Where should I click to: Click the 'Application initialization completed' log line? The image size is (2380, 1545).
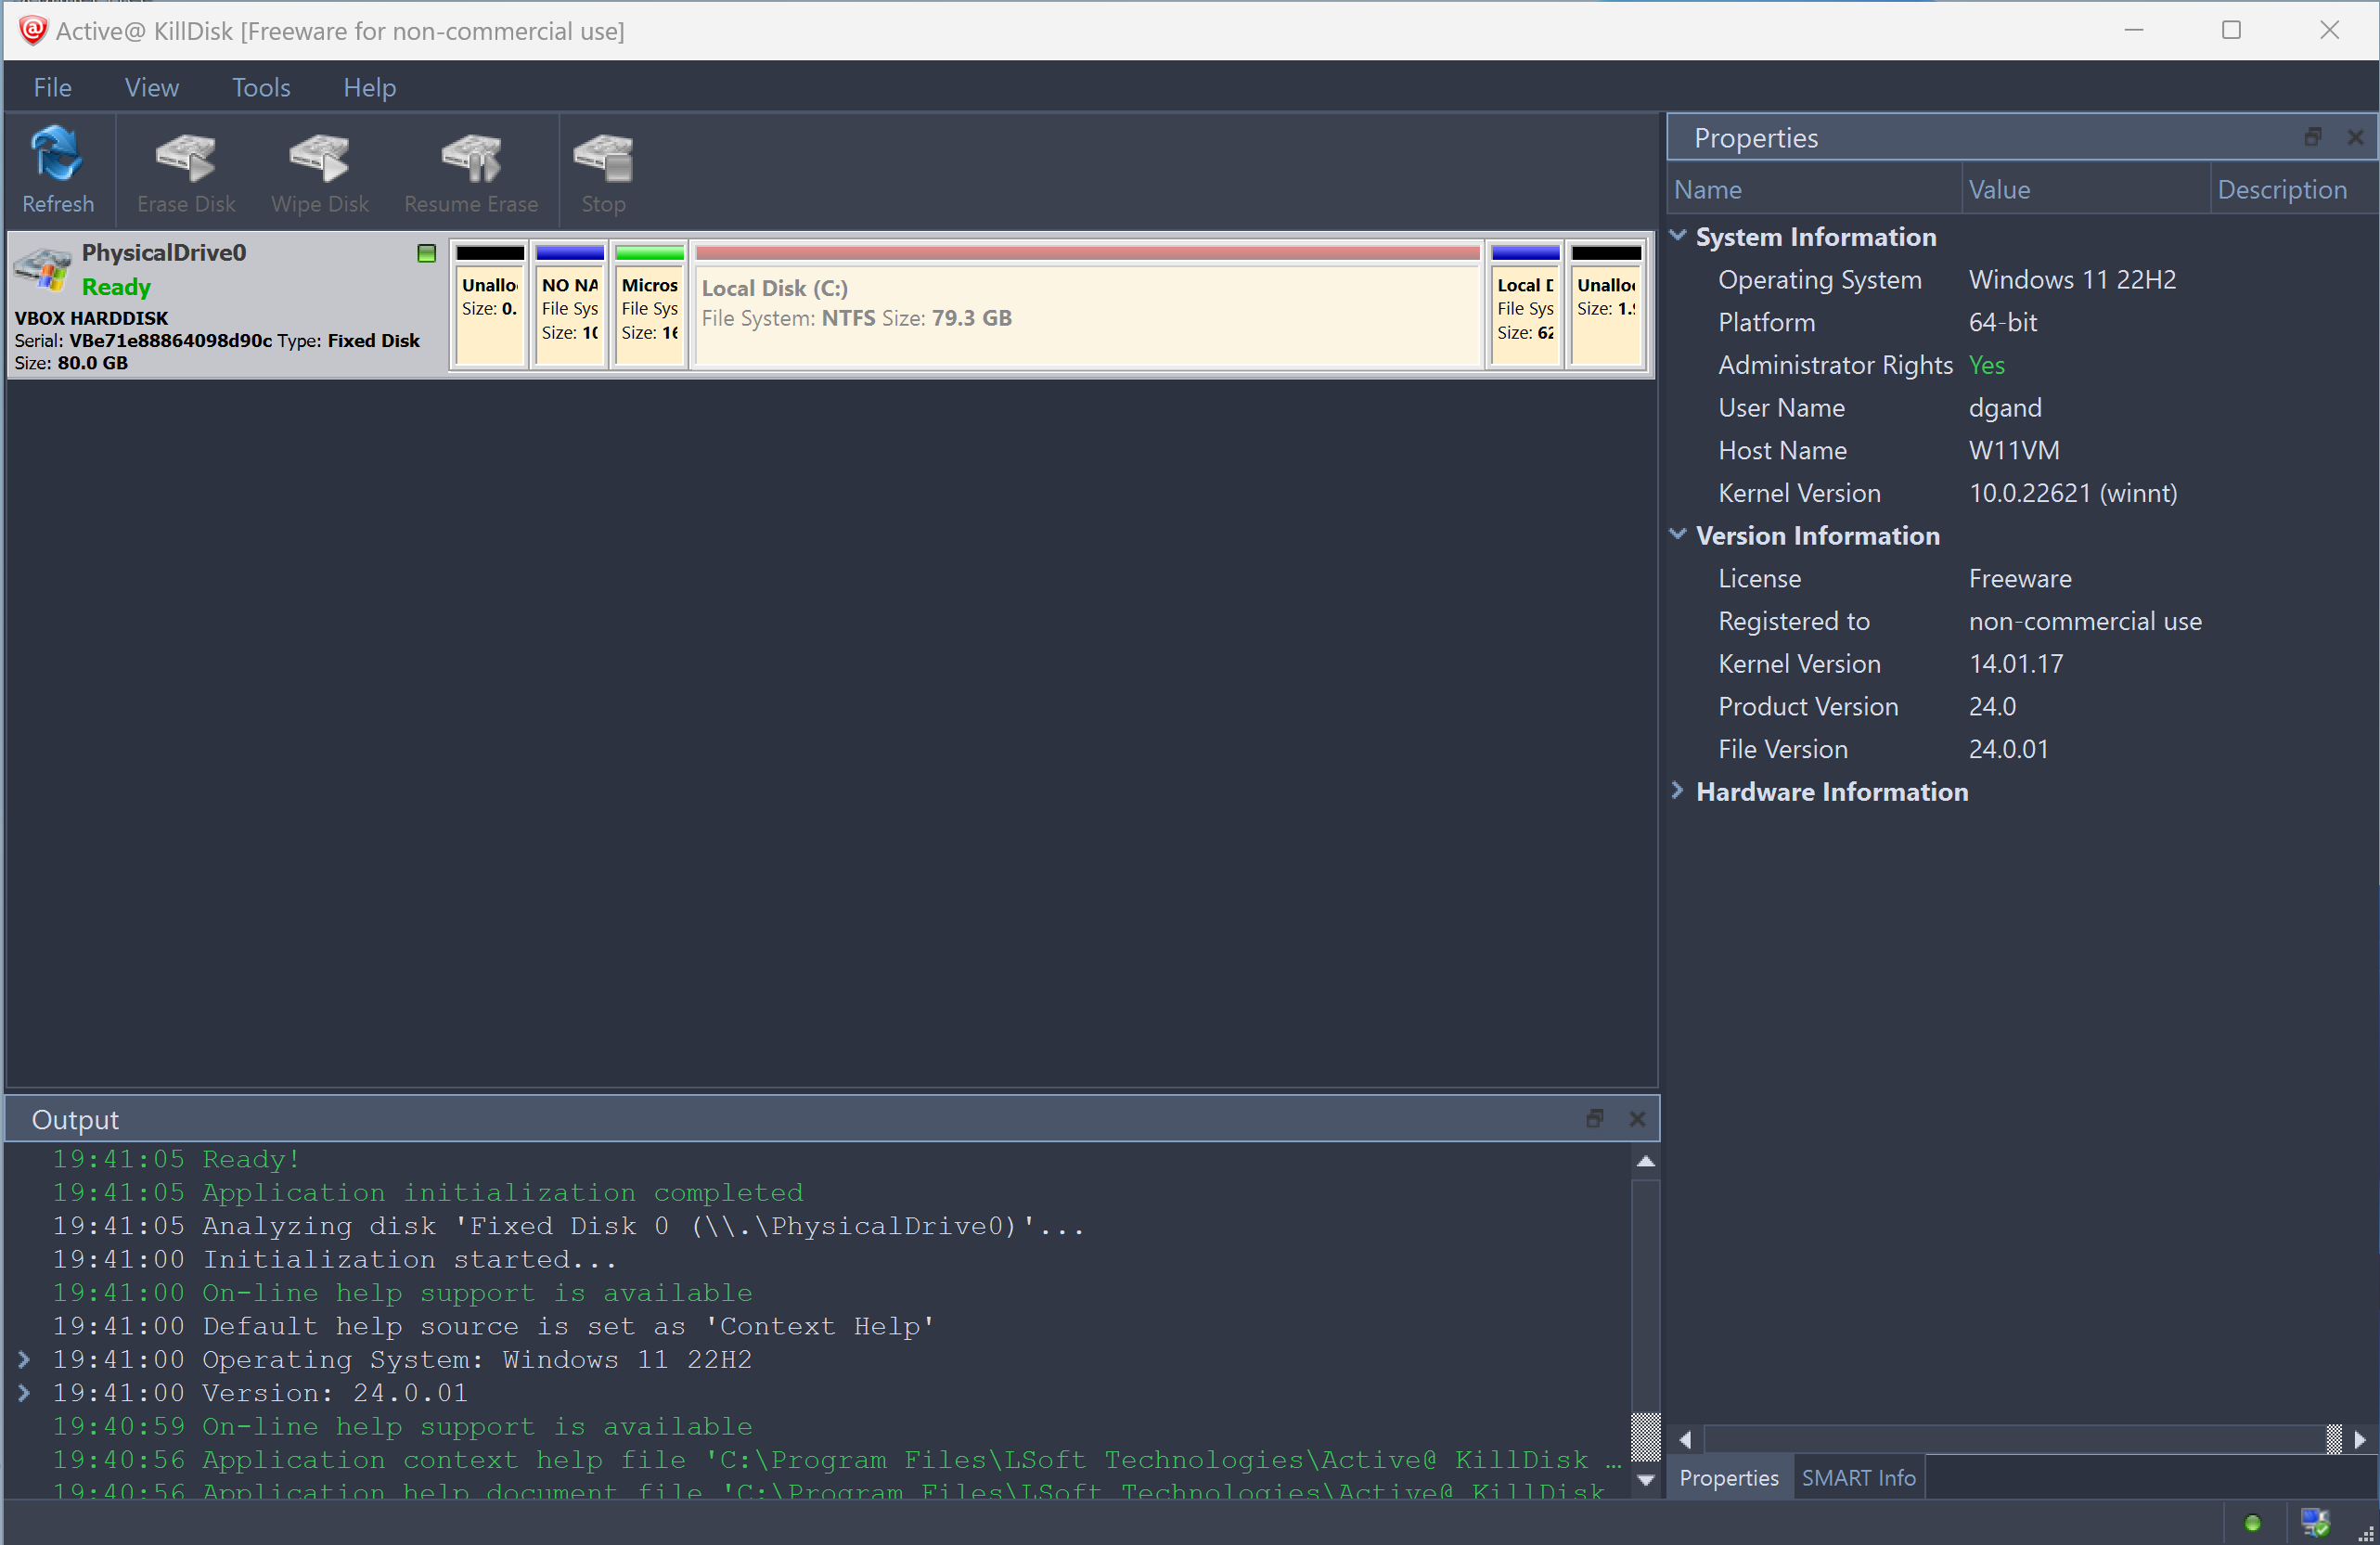(x=428, y=1192)
